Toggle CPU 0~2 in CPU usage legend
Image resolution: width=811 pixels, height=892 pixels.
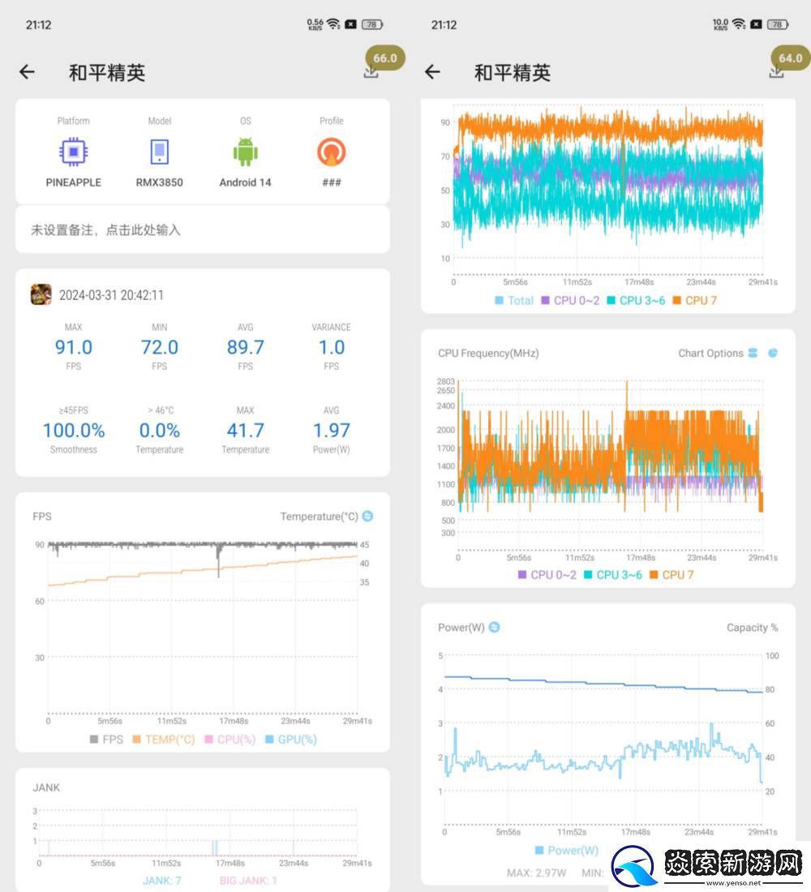(570, 300)
